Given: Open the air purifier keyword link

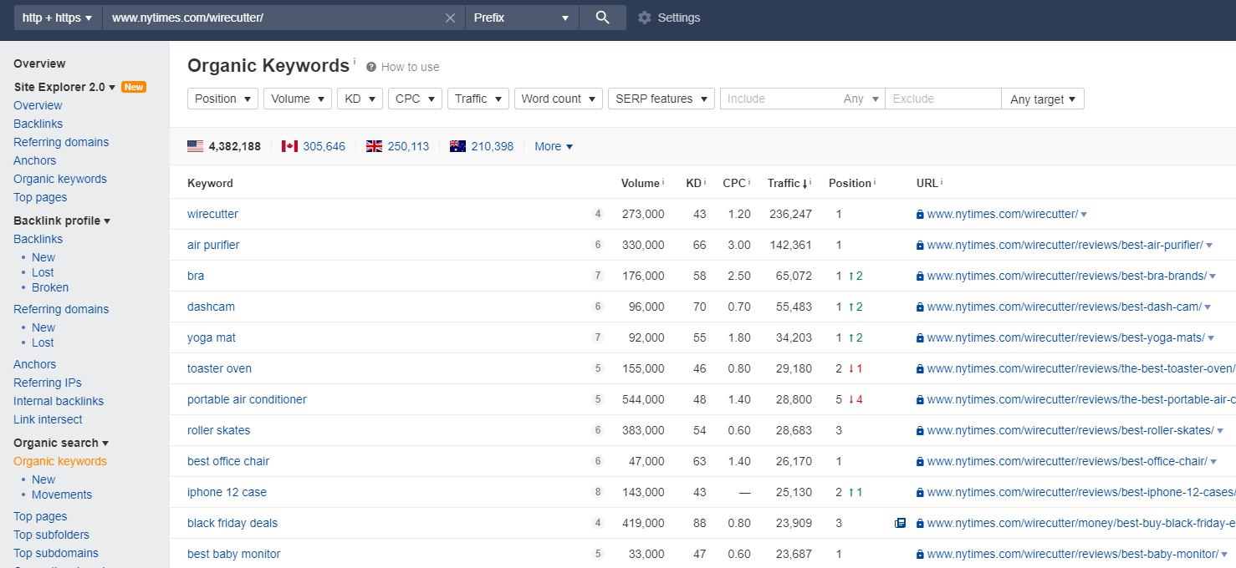Looking at the screenshot, I should [x=213, y=245].
